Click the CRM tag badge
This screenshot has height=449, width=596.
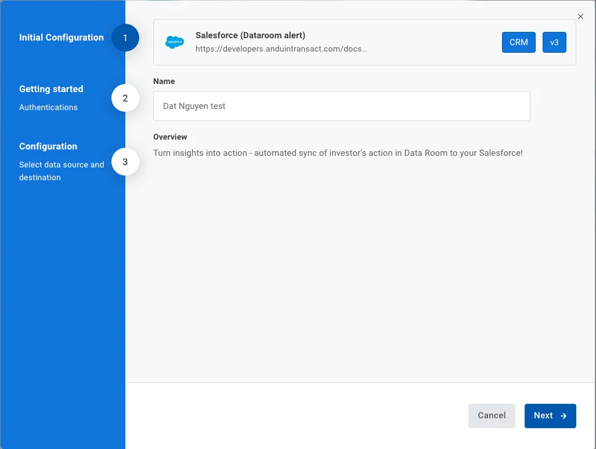pyautogui.click(x=518, y=42)
